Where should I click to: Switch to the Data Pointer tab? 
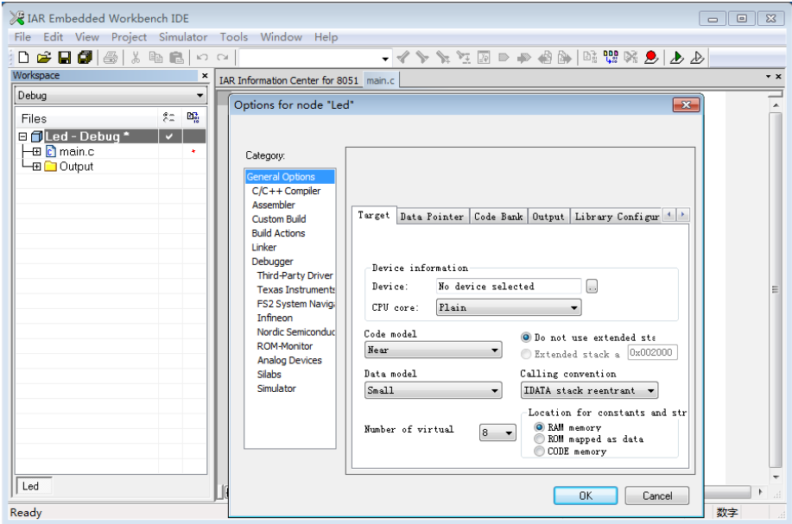coord(432,216)
